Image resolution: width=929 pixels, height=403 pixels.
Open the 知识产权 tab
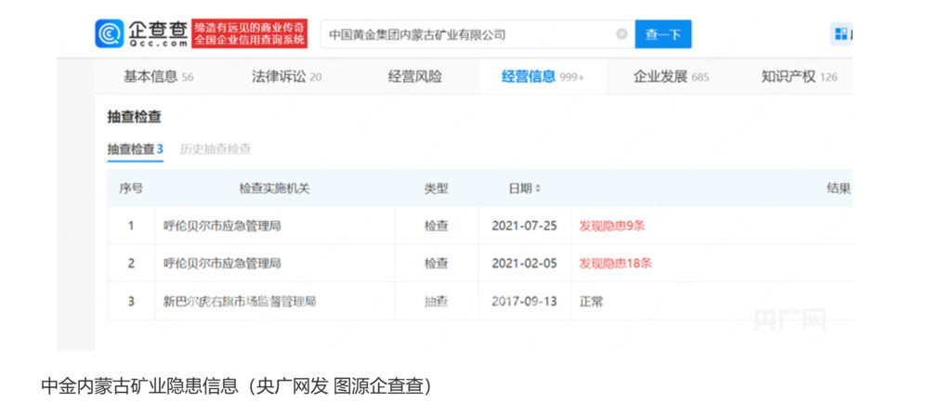[799, 76]
